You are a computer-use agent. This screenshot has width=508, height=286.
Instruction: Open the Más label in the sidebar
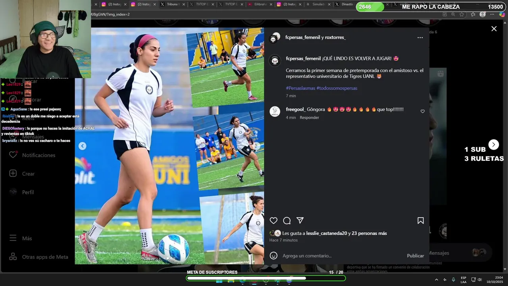[x=27, y=238]
